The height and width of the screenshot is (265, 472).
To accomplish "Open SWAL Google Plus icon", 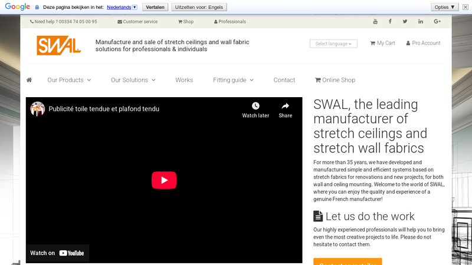I will (x=437, y=21).
